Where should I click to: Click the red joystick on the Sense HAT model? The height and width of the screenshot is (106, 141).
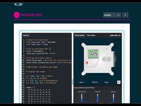click(x=87, y=62)
